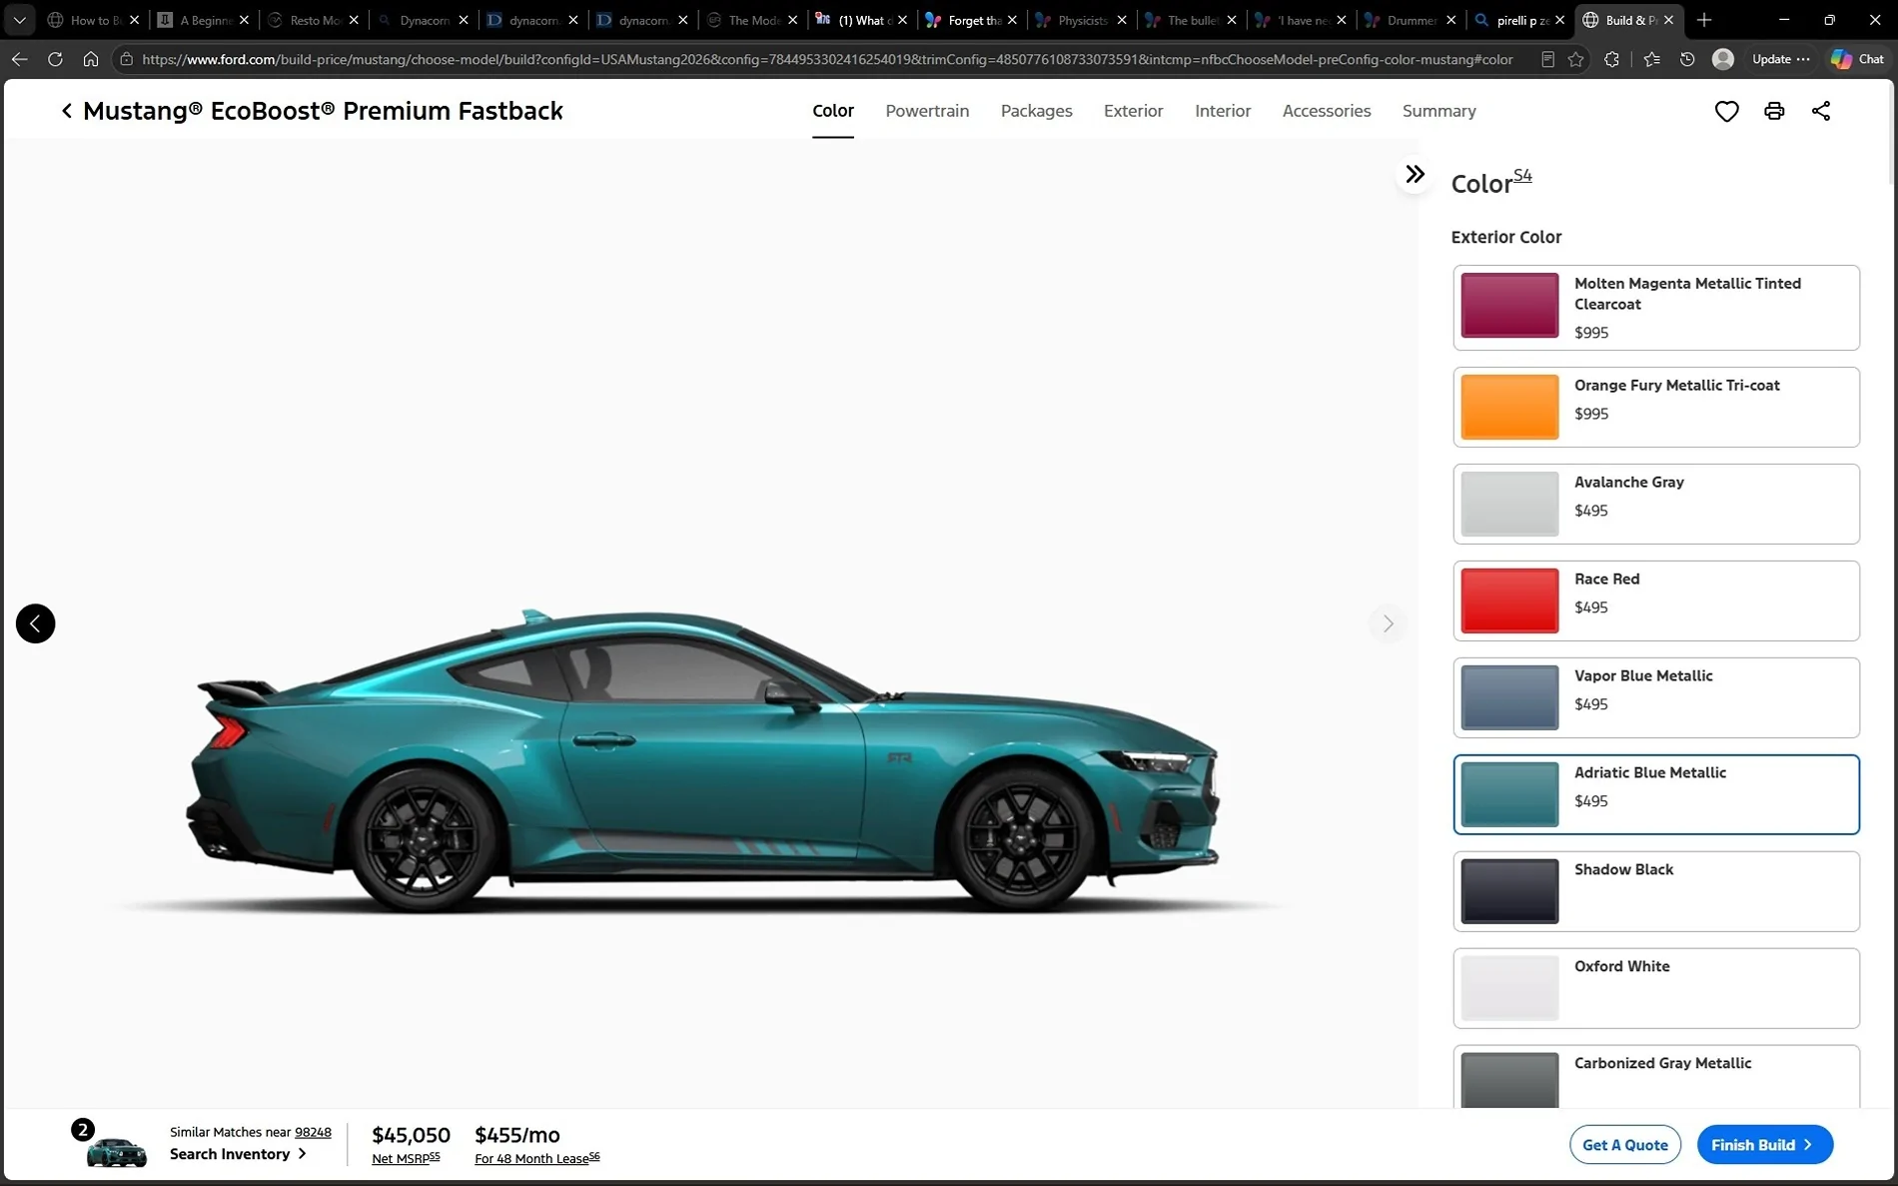Click the address bar URL field
This screenshot has width=1898, height=1186.
827,59
